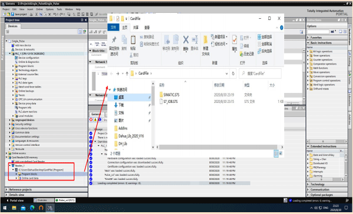Expand PLC tags node
The image size is (353, 214).
tap(13, 79)
